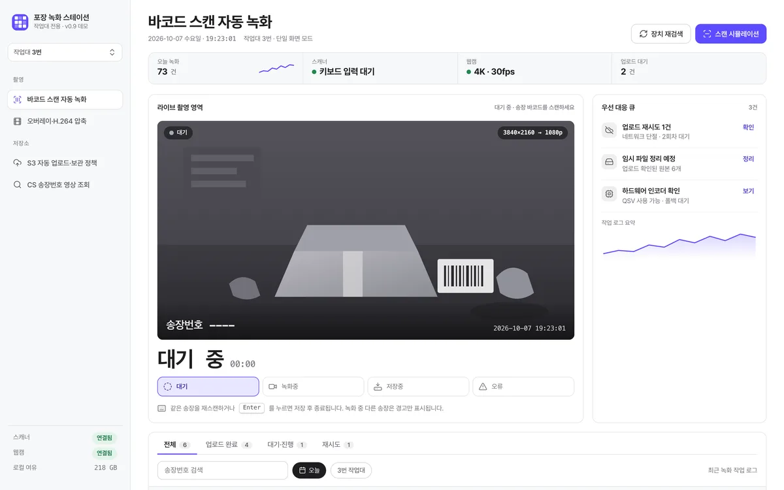Image resolution: width=784 pixels, height=490 pixels.
Task: Click the warning triangle icon in 오류 button
Action: [483, 387]
